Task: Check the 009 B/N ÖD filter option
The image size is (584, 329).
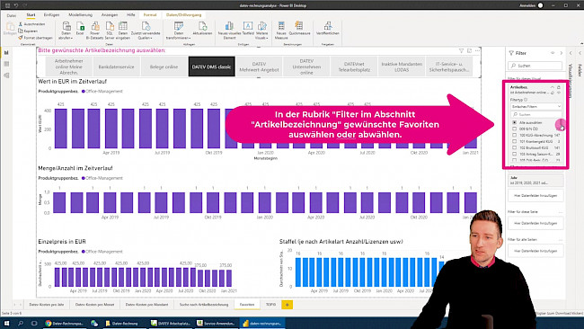Action: click(x=514, y=129)
